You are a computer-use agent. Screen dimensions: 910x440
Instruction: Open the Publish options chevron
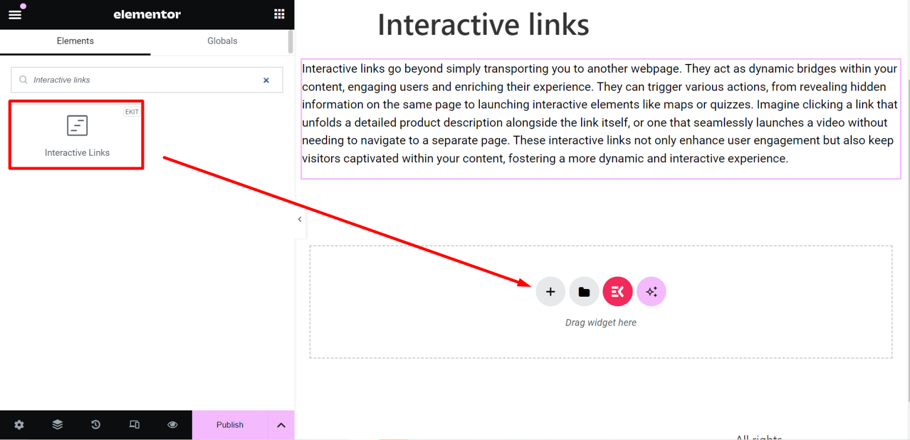click(281, 425)
